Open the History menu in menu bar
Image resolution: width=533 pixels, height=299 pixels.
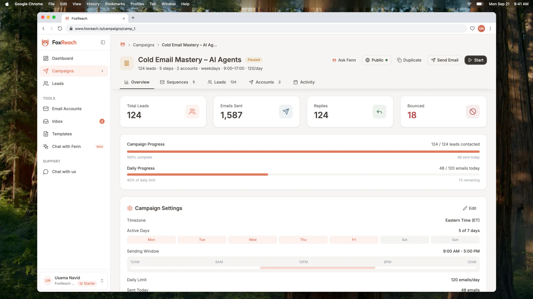(x=93, y=4)
